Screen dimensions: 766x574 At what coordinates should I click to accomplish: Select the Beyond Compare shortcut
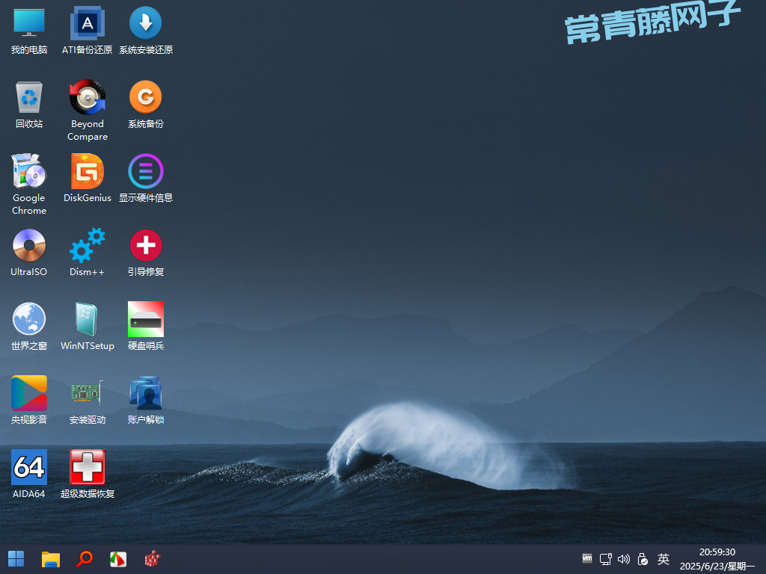tap(88, 98)
